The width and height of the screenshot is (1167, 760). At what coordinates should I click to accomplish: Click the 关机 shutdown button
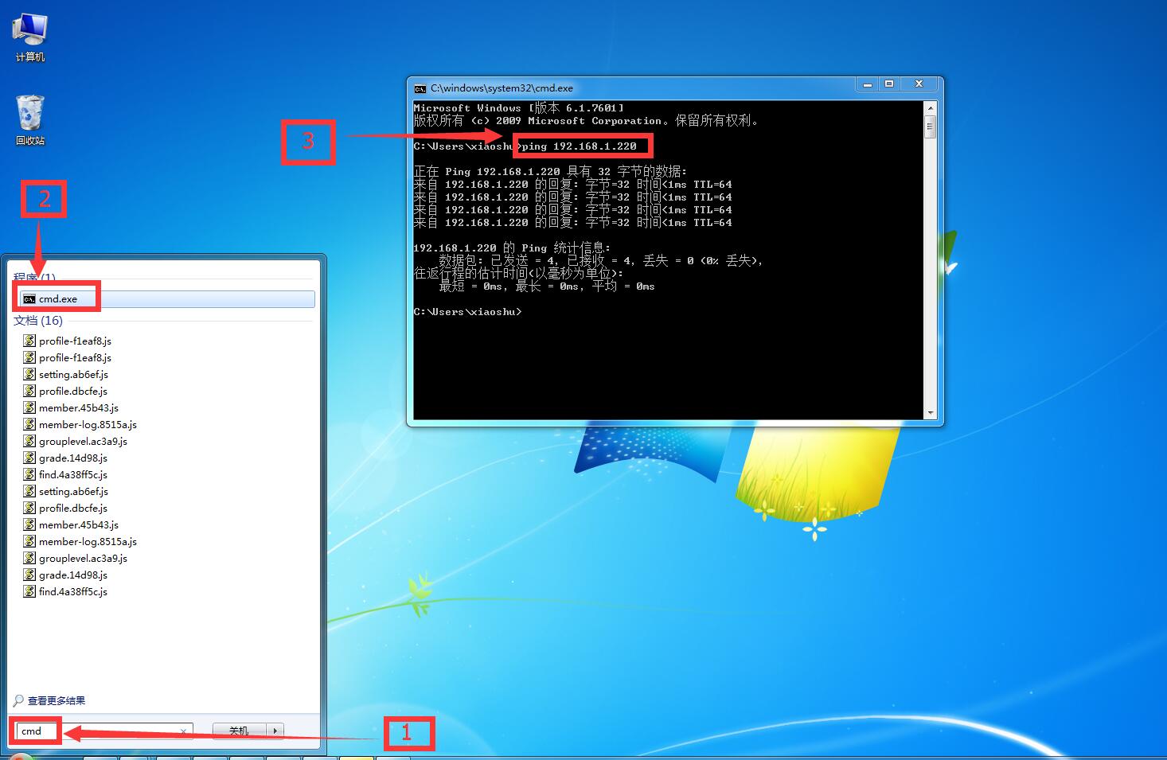tap(239, 731)
